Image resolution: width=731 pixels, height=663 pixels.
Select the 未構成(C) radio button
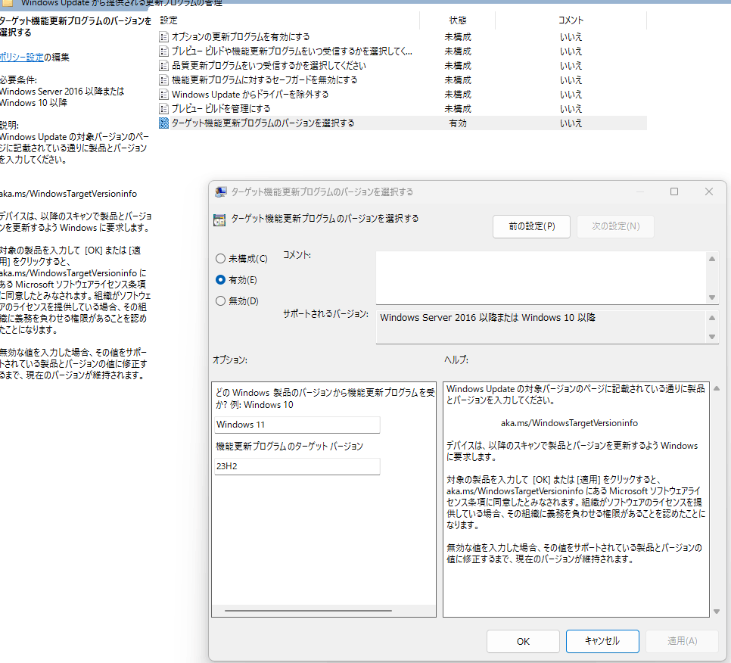coord(220,259)
